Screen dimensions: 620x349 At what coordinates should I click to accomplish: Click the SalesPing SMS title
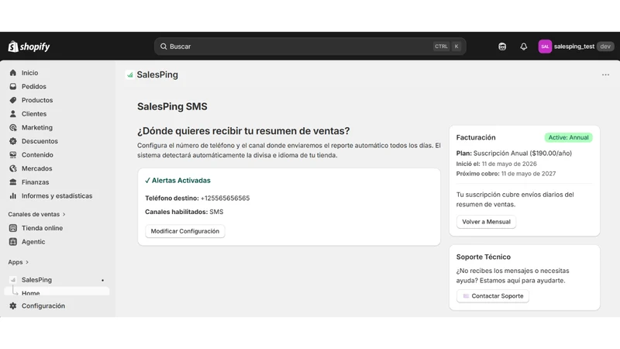point(172,106)
